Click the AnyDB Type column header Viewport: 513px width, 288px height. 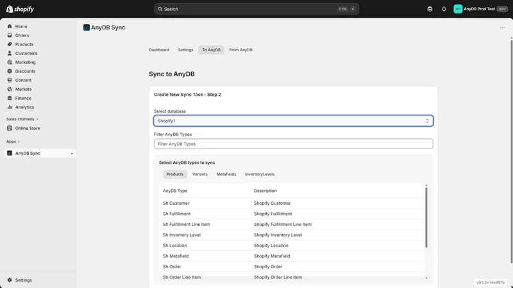pyautogui.click(x=175, y=191)
